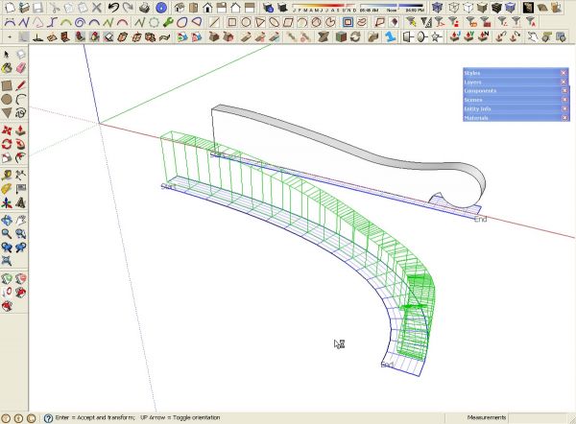Screen dimensions: 576x424
Task: Open the Print dialog icon
Action: coord(144,8)
